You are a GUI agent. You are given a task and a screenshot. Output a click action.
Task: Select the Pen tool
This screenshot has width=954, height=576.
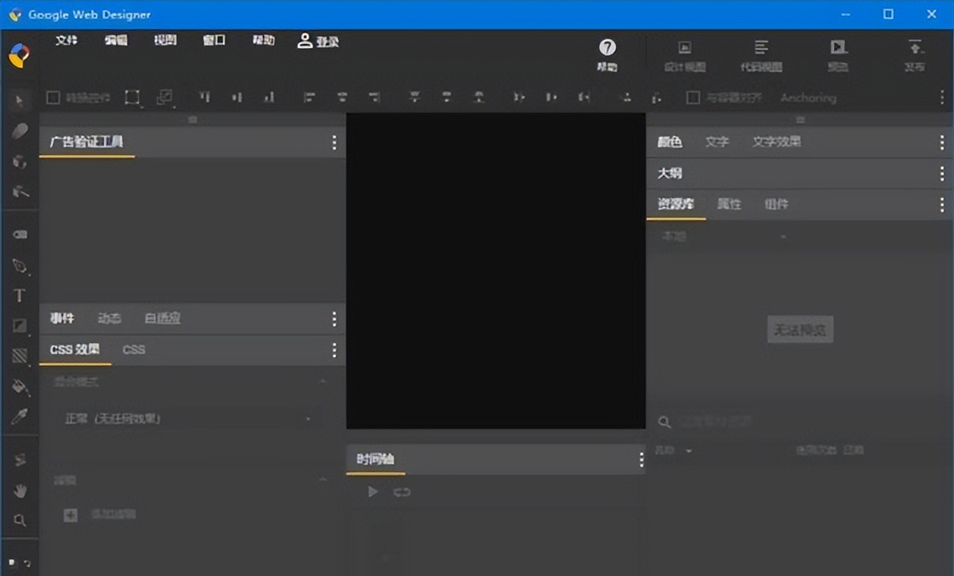20,266
